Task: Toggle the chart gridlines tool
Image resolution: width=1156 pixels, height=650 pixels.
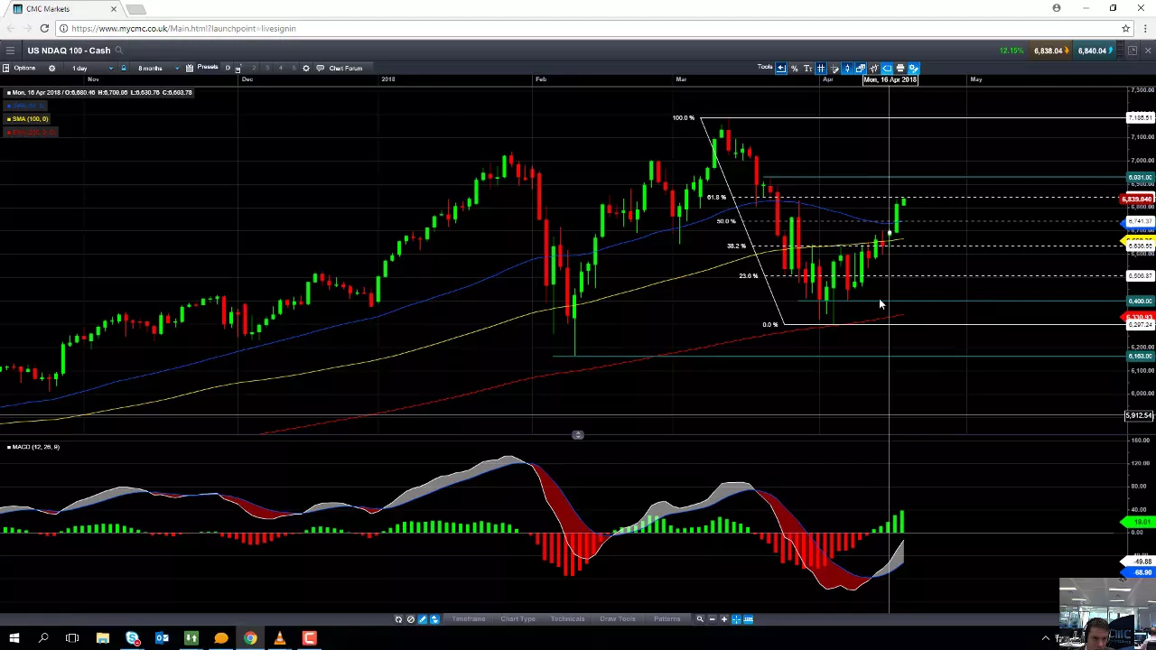Action: [x=821, y=69]
